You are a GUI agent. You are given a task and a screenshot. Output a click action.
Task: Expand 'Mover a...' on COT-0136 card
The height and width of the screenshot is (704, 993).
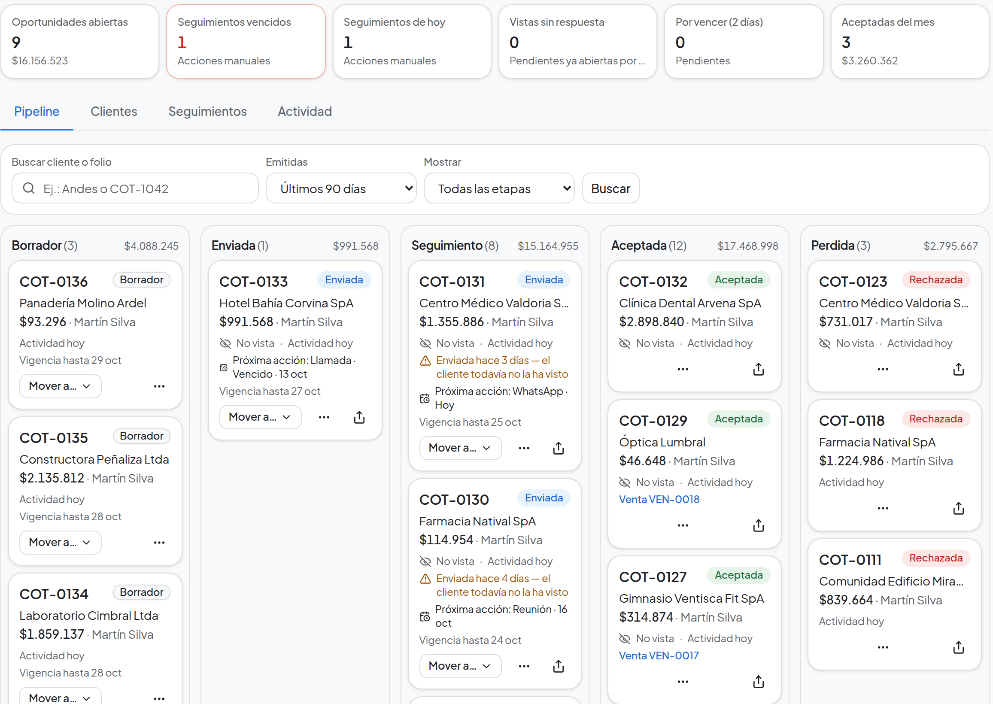[60, 386]
